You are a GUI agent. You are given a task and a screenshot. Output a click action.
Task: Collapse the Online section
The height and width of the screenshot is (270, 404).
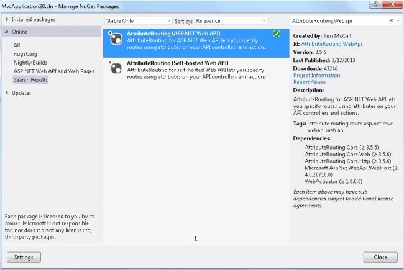click(7, 32)
